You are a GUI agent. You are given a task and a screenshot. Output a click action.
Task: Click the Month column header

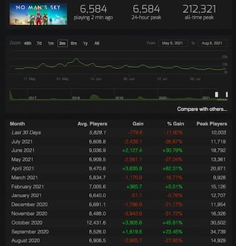(17, 124)
